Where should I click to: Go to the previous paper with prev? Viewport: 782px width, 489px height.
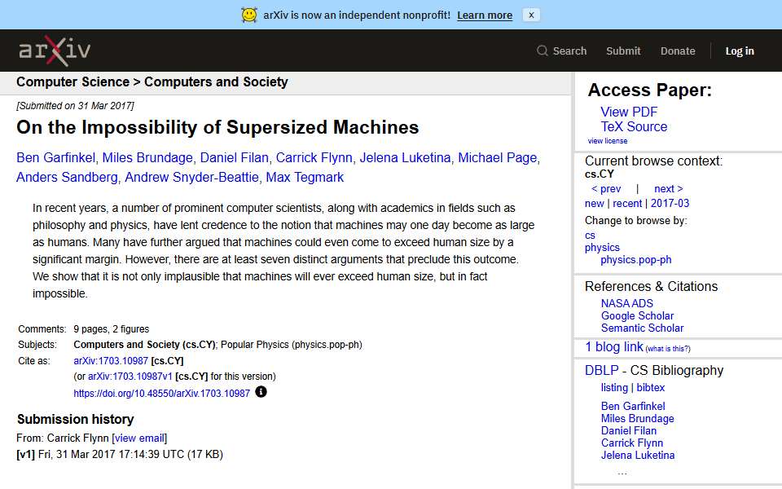point(606,189)
